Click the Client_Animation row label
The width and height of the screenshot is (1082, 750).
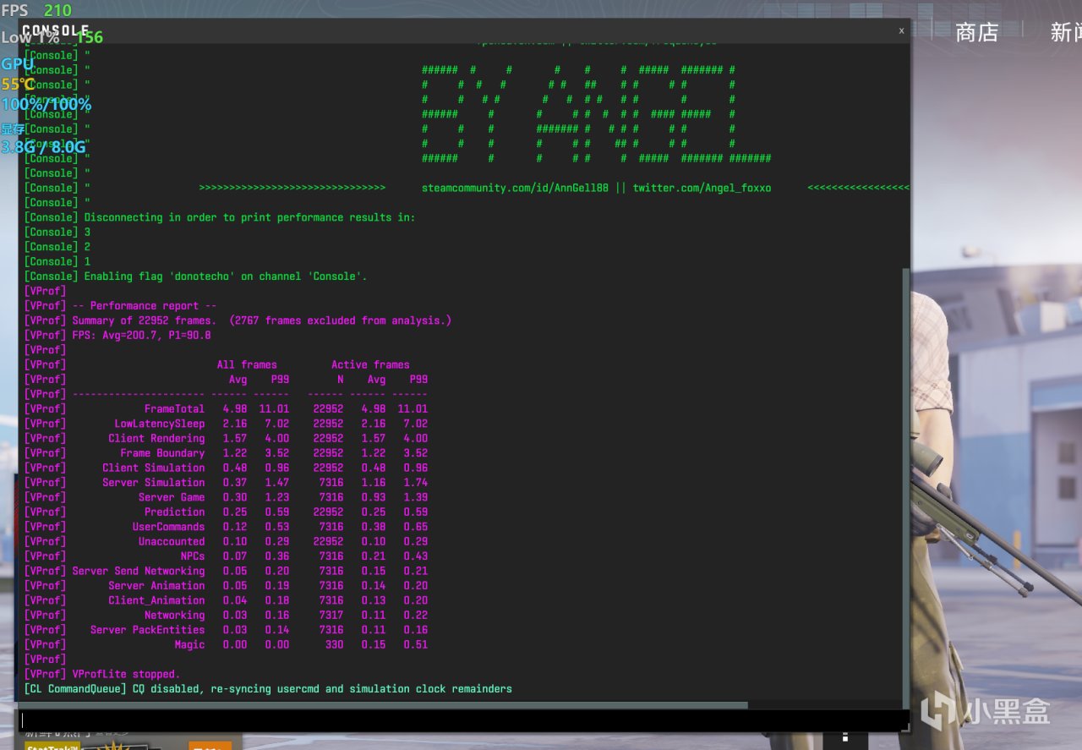point(156,601)
